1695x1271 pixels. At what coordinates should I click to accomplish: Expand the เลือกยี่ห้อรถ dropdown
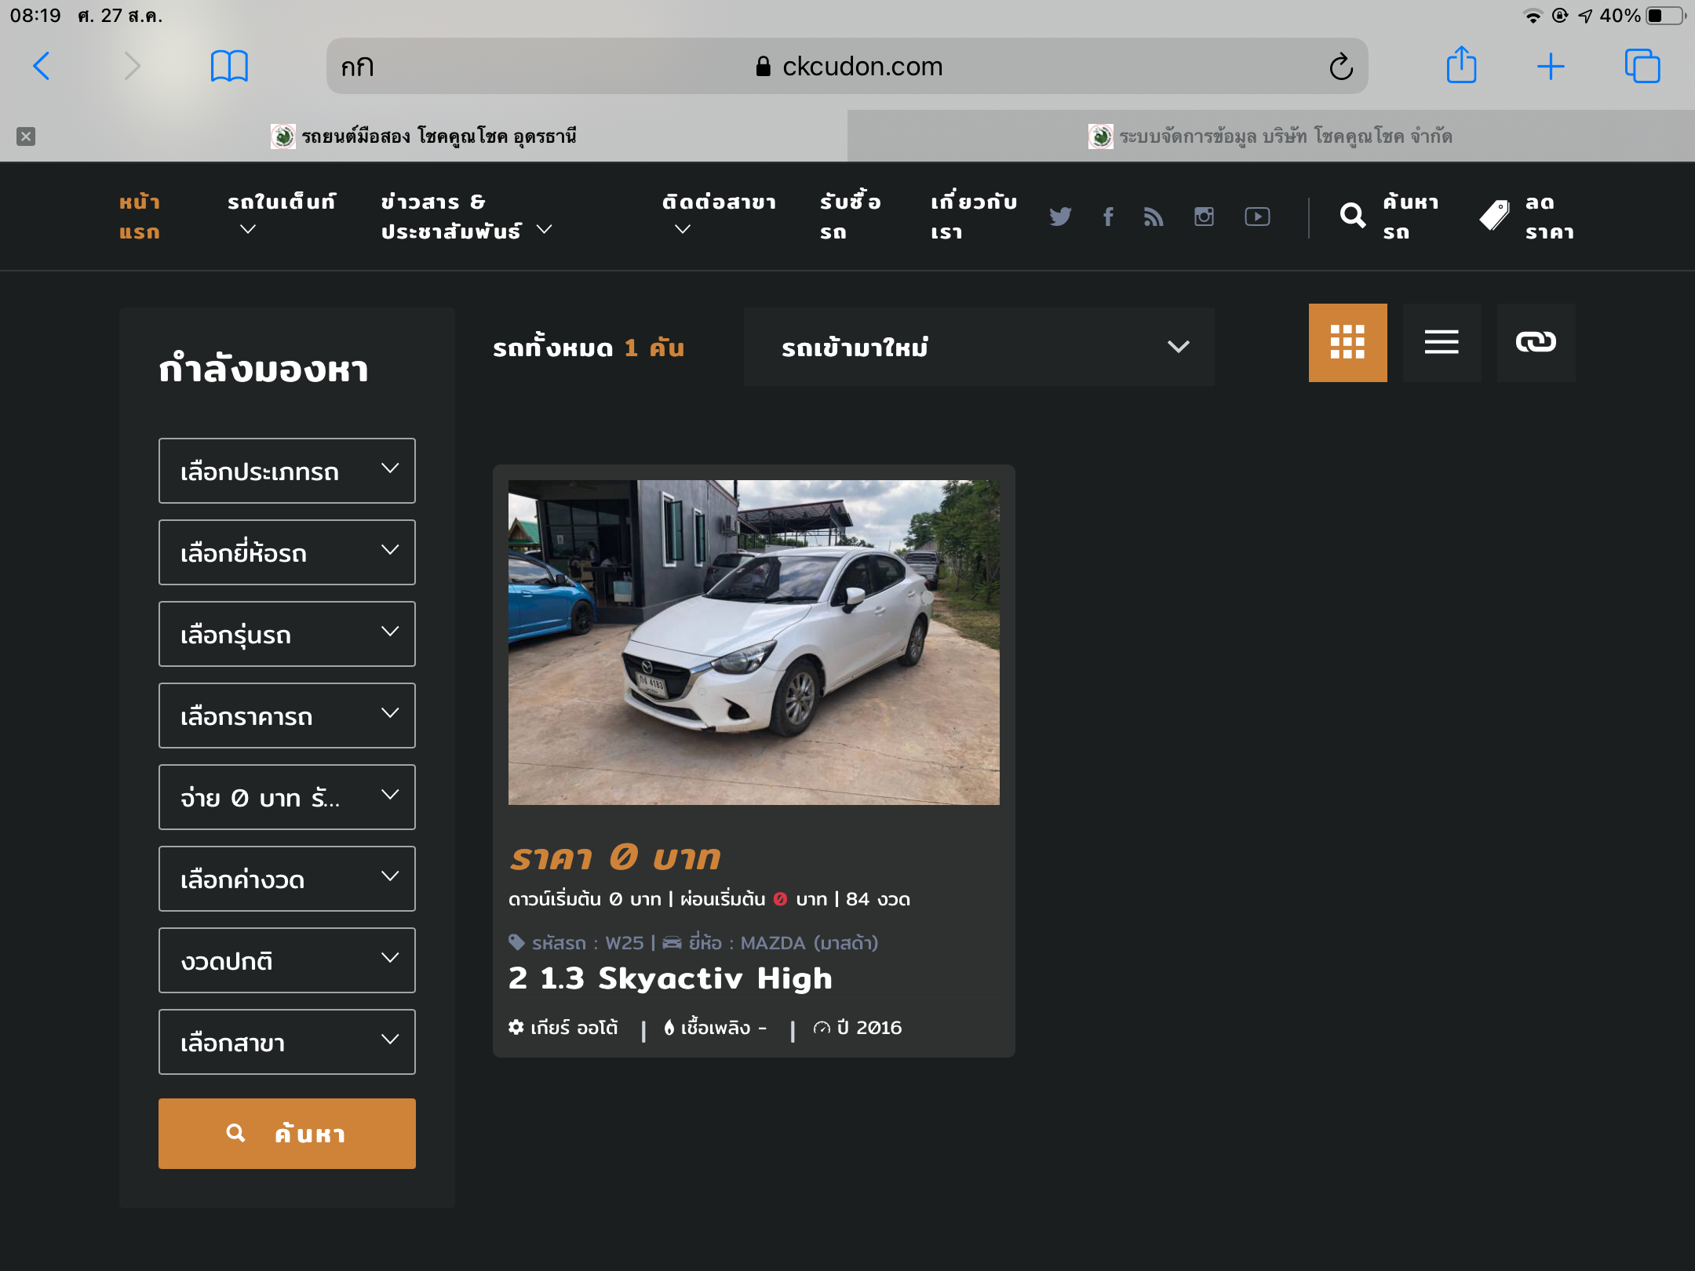(287, 552)
